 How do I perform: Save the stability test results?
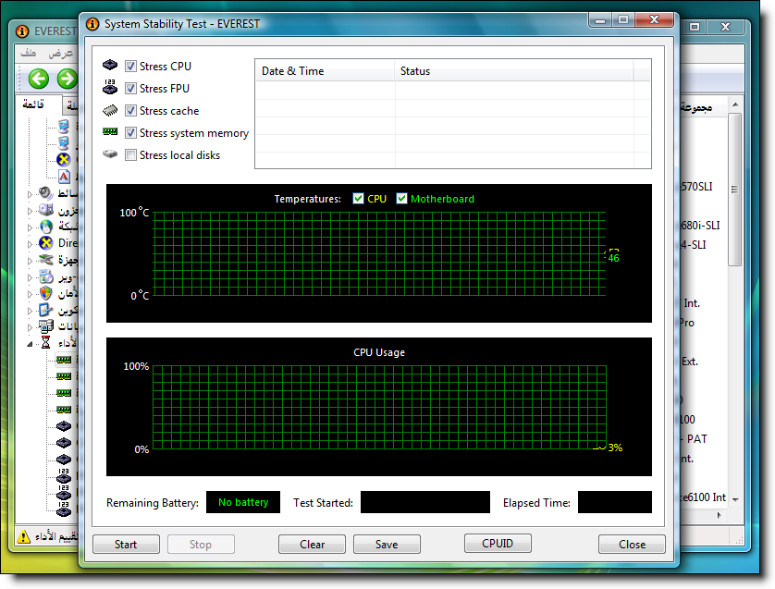[387, 544]
